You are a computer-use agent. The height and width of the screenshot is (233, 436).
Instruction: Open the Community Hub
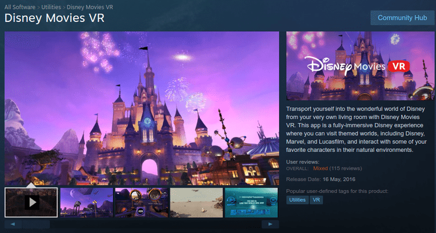point(402,18)
